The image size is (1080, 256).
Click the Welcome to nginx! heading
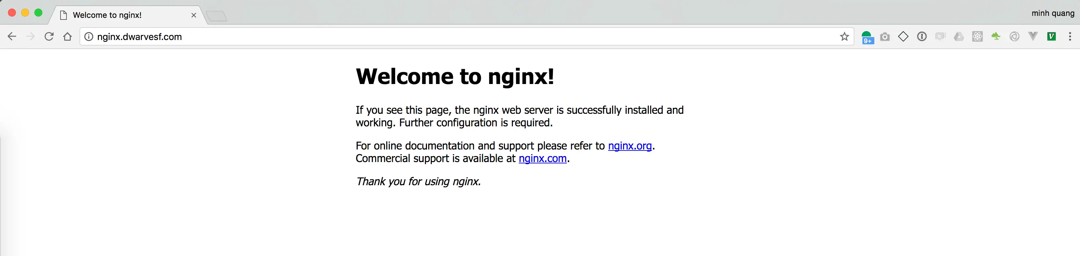coord(455,76)
